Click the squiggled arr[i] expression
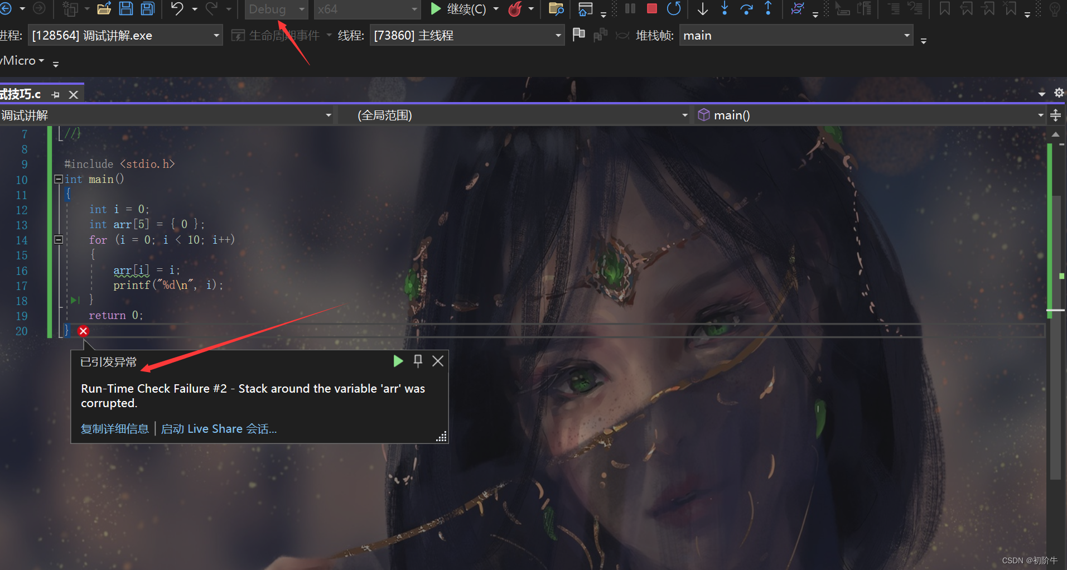This screenshot has width=1067, height=570. [131, 270]
